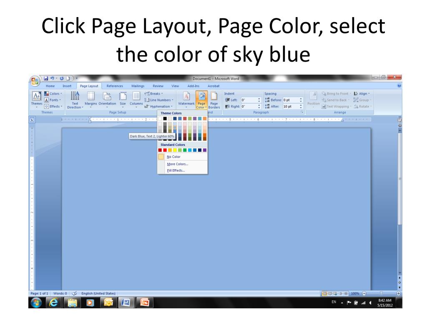Pick yellow standard color swatch

[x=175, y=150]
